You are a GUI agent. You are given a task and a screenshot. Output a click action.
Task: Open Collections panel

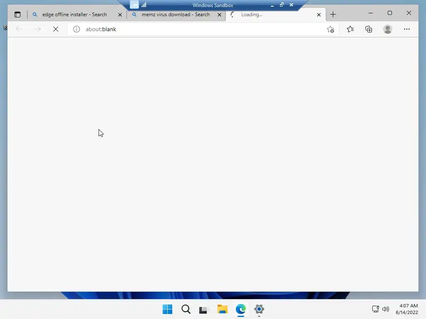pyautogui.click(x=369, y=29)
